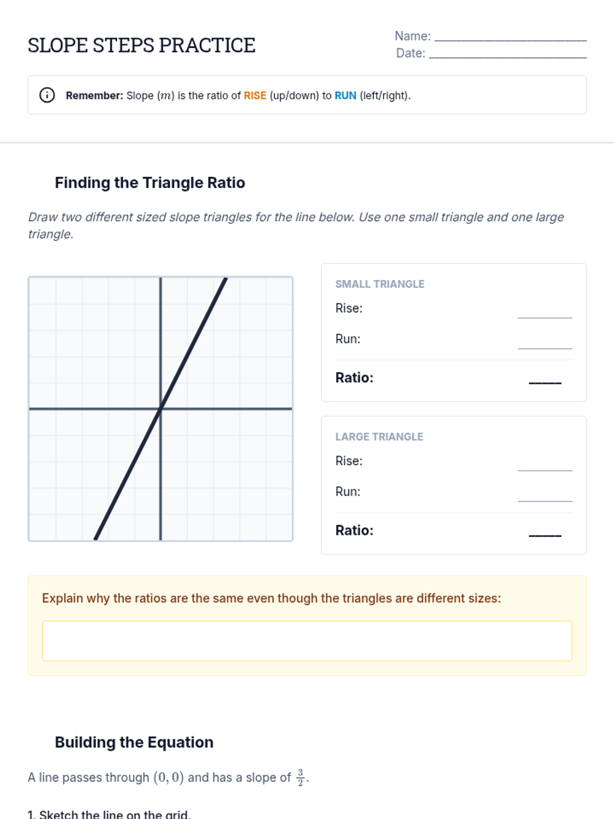Click the Sketch the line instruction

[109, 814]
